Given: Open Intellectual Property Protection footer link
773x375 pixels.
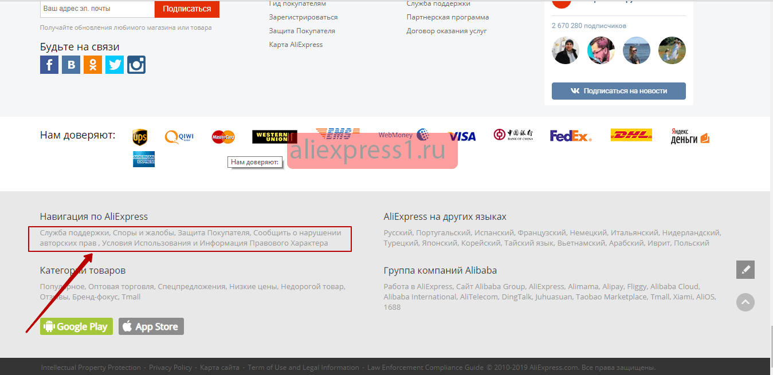Looking at the screenshot, I should tap(91, 368).
